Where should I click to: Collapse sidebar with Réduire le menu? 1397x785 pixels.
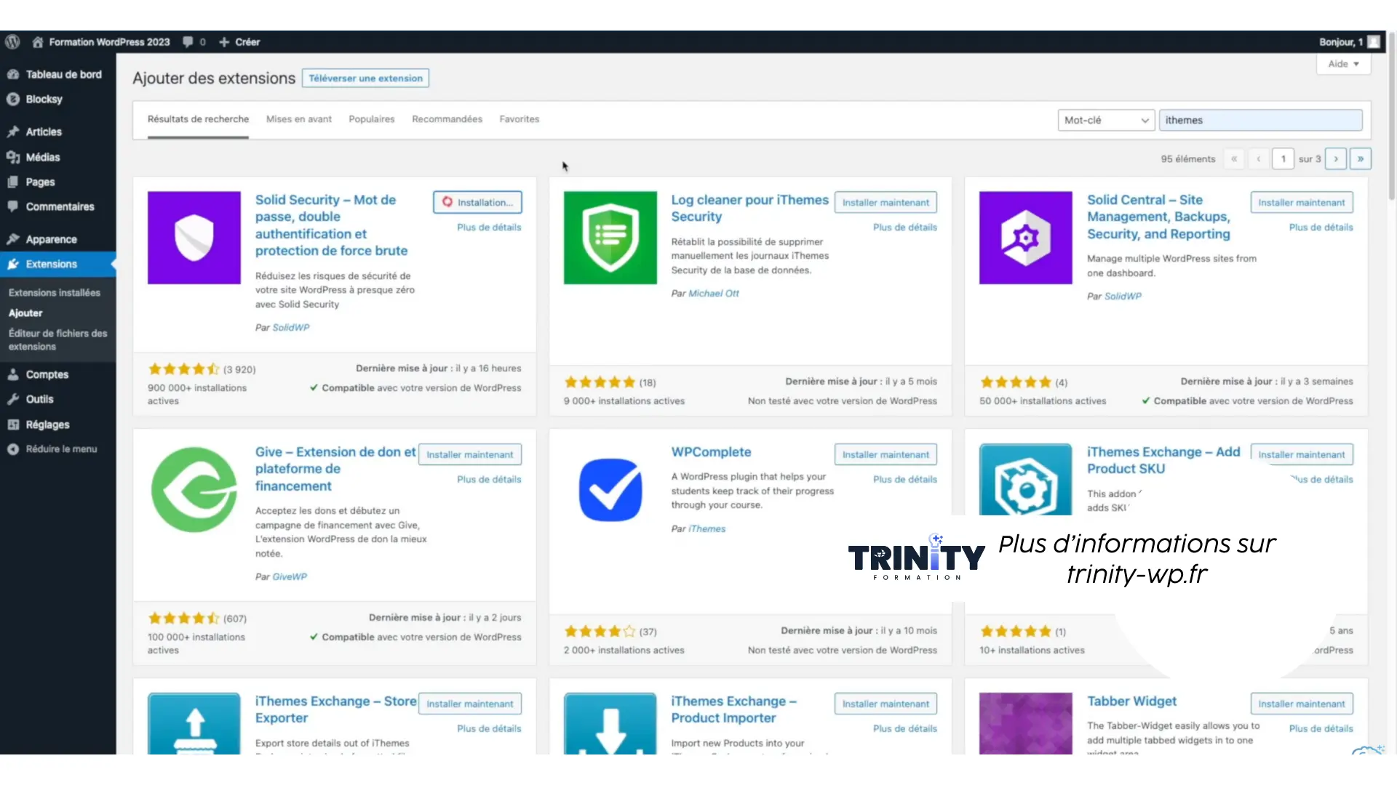click(x=61, y=449)
